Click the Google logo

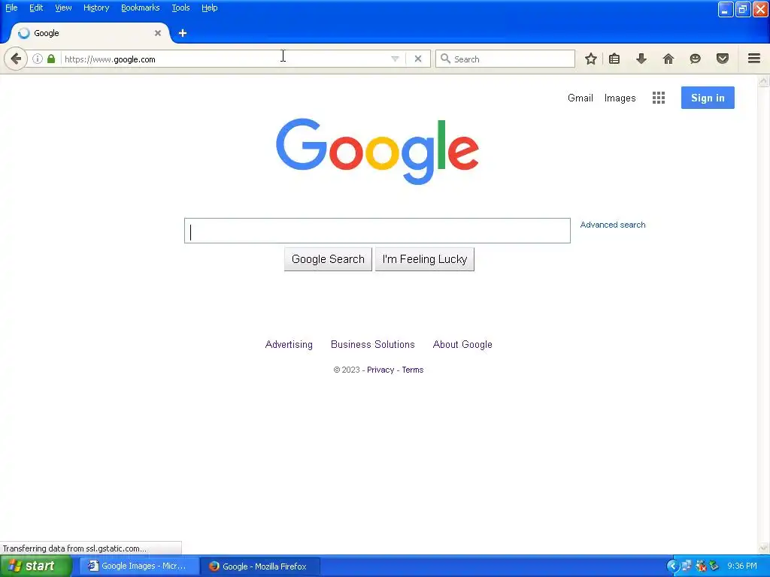coord(377,151)
